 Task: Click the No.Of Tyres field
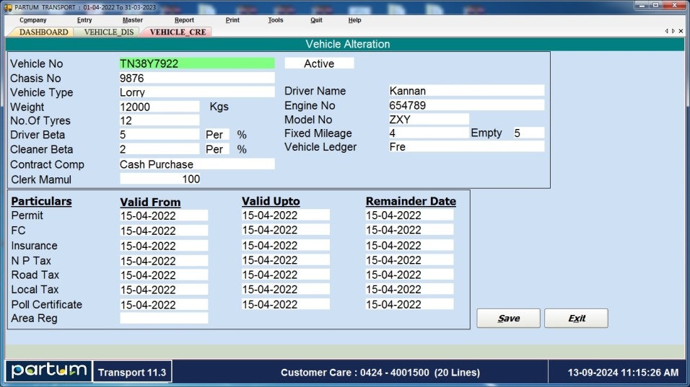pyautogui.click(x=160, y=120)
